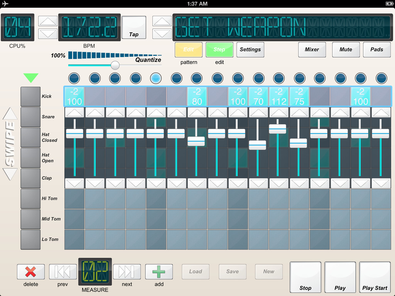Click the Load button

(x=196, y=272)
